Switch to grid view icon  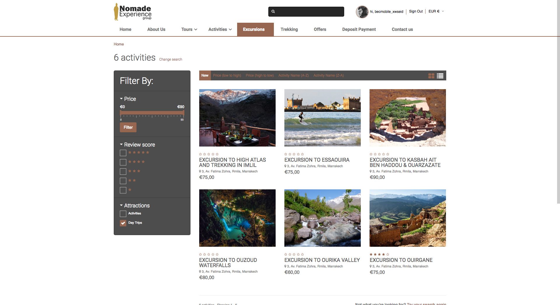431,76
